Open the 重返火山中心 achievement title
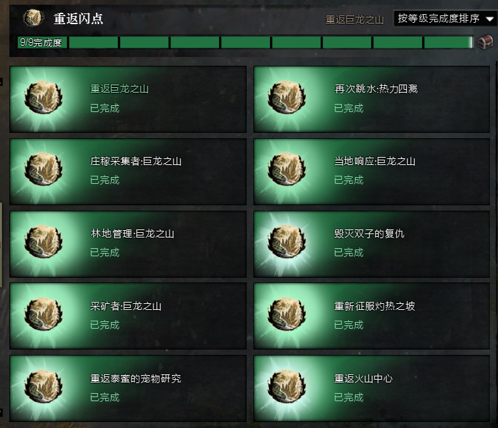The width and height of the screenshot is (498, 428). click(x=363, y=378)
